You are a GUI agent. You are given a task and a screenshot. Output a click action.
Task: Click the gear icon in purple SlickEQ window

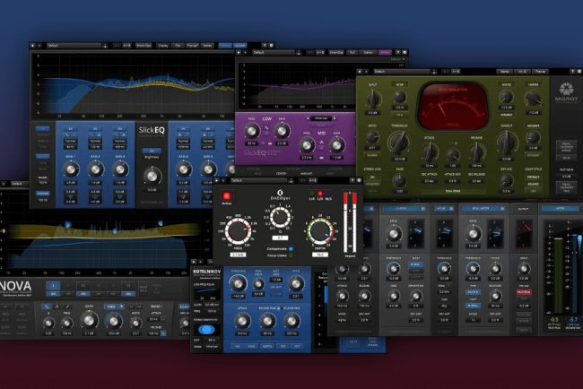tap(405, 52)
